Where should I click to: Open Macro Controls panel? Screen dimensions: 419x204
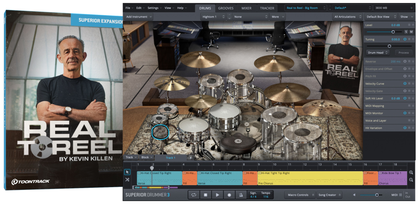300,195
